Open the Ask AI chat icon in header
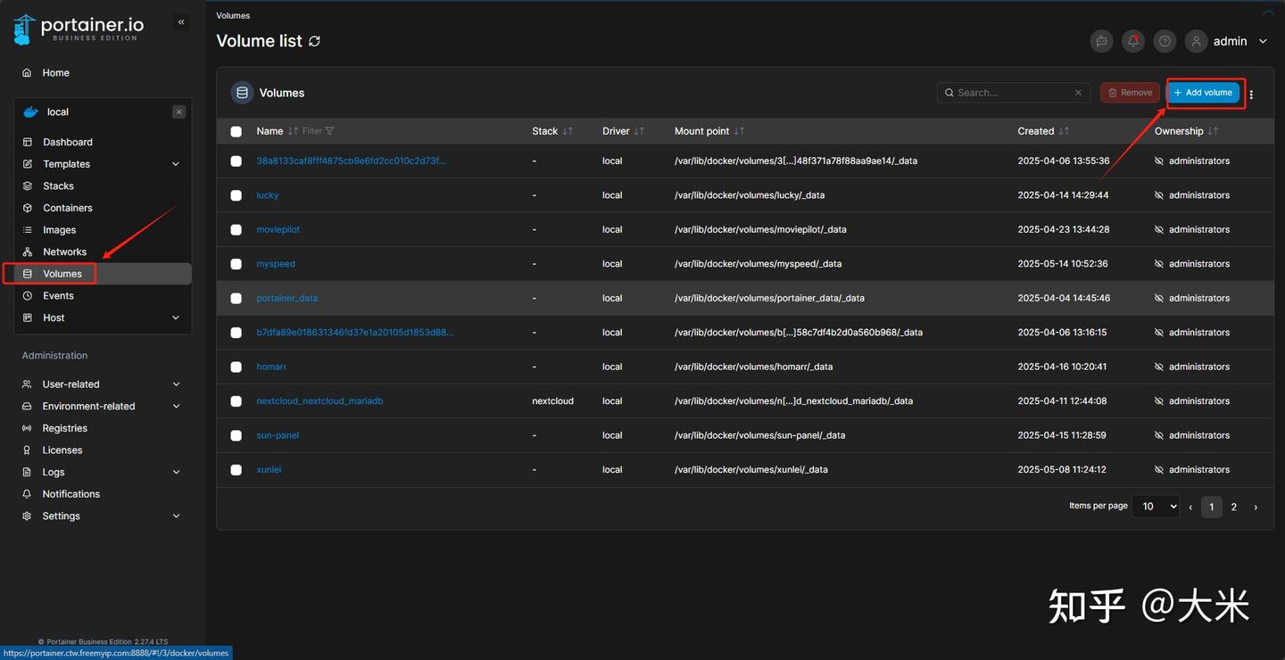 click(1102, 41)
